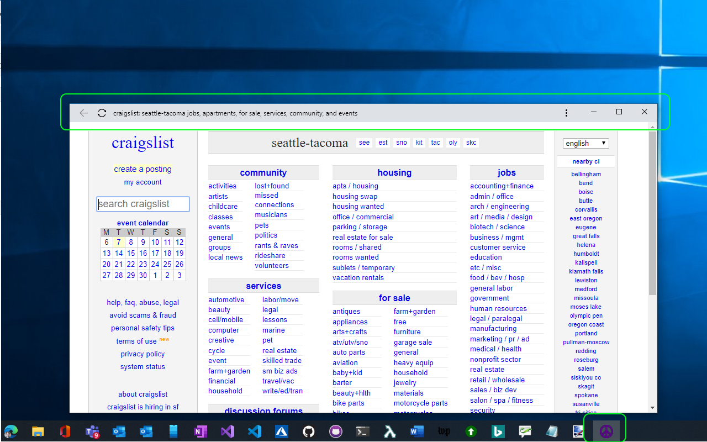This screenshot has height=442, width=707.
Task: Open the Azure icon in the taskbar
Action: click(282, 432)
